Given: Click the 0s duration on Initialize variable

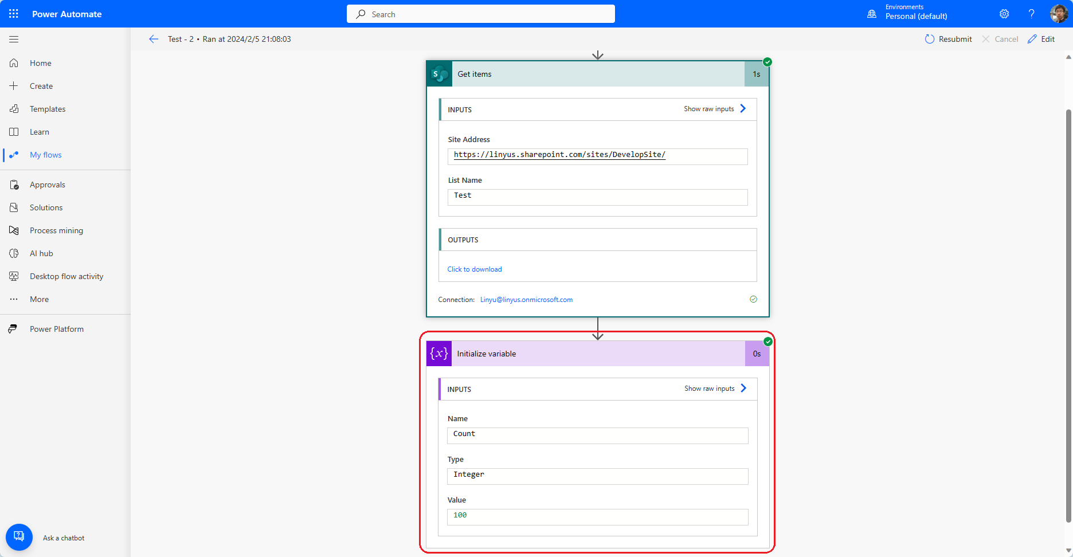Looking at the screenshot, I should click(x=757, y=354).
